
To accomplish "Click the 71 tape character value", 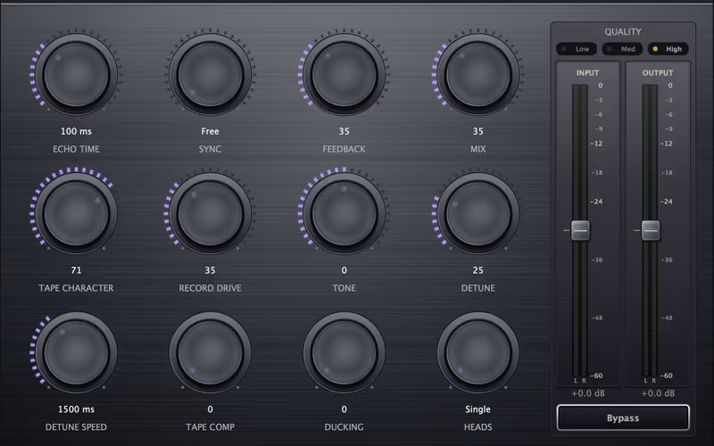I will coord(76,270).
